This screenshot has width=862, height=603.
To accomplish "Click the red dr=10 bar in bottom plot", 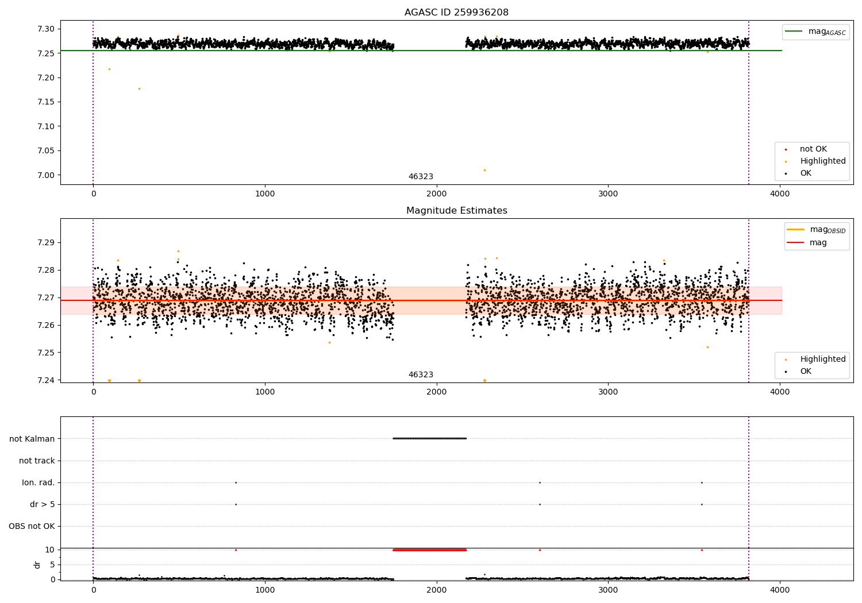I will pyautogui.click(x=429, y=550).
